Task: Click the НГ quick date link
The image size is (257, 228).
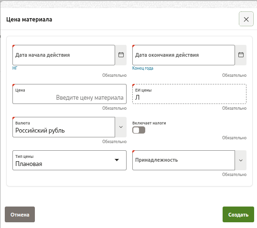Action: click(15, 68)
